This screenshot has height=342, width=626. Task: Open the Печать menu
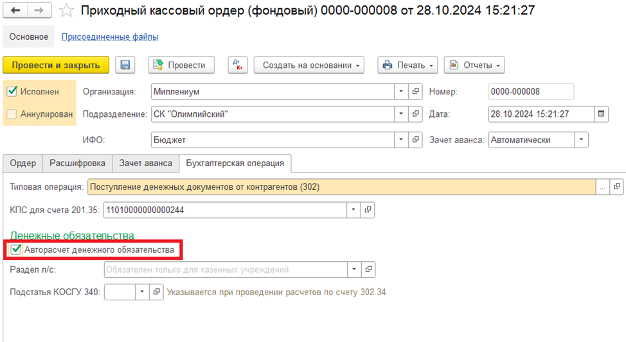[407, 65]
